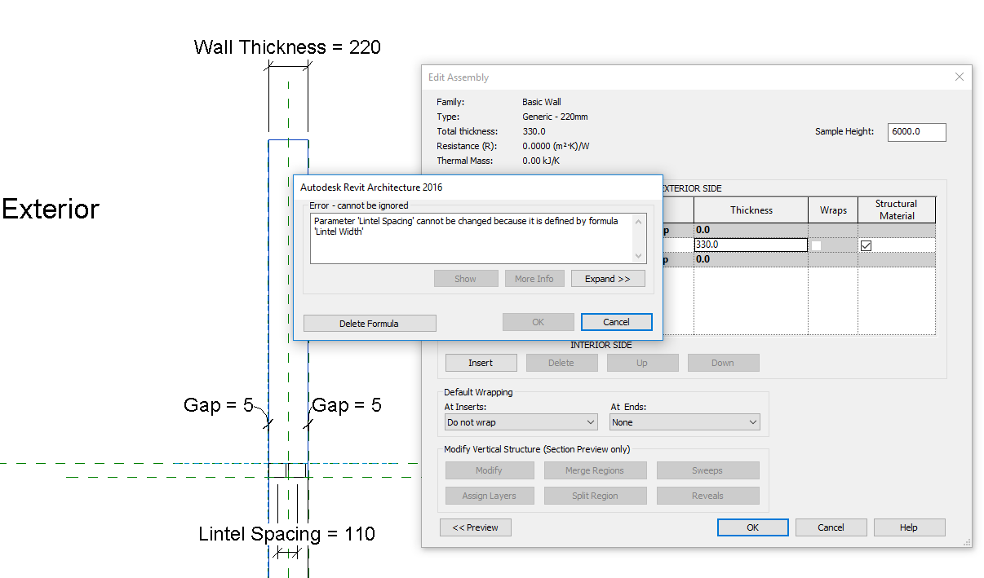This screenshot has width=984, height=578.
Task: Click the Up layer button
Action: (642, 363)
